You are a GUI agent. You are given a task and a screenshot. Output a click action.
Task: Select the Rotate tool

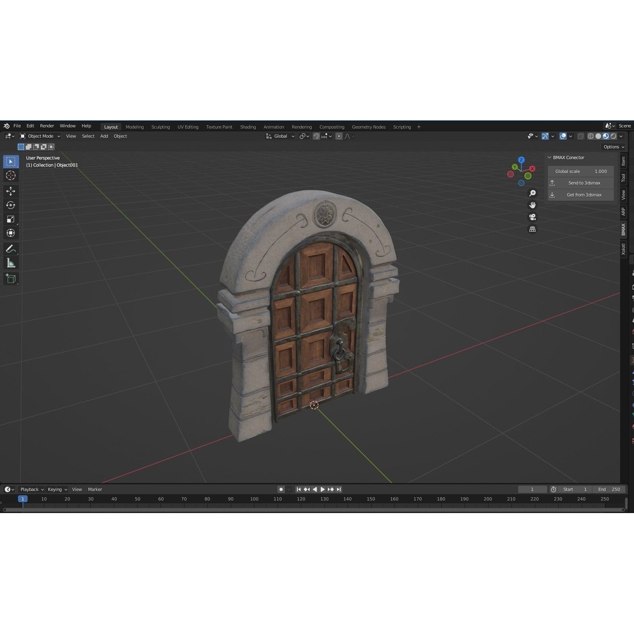(x=11, y=205)
